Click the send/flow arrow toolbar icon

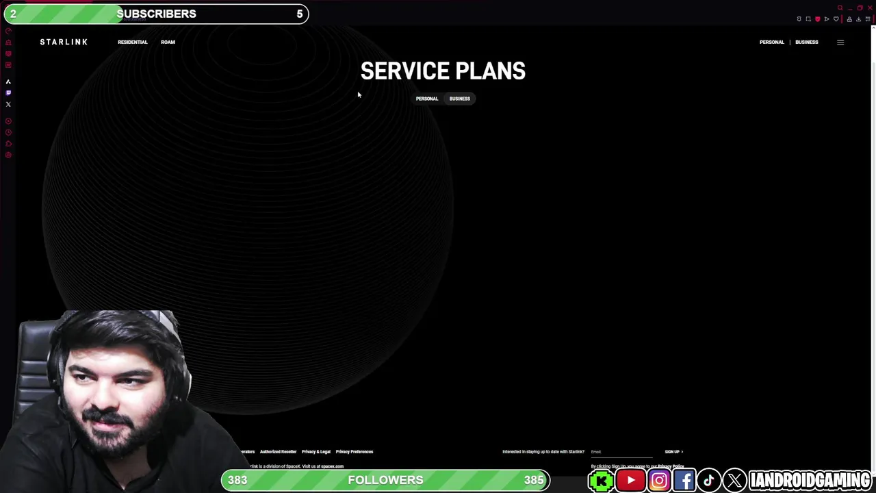click(827, 18)
